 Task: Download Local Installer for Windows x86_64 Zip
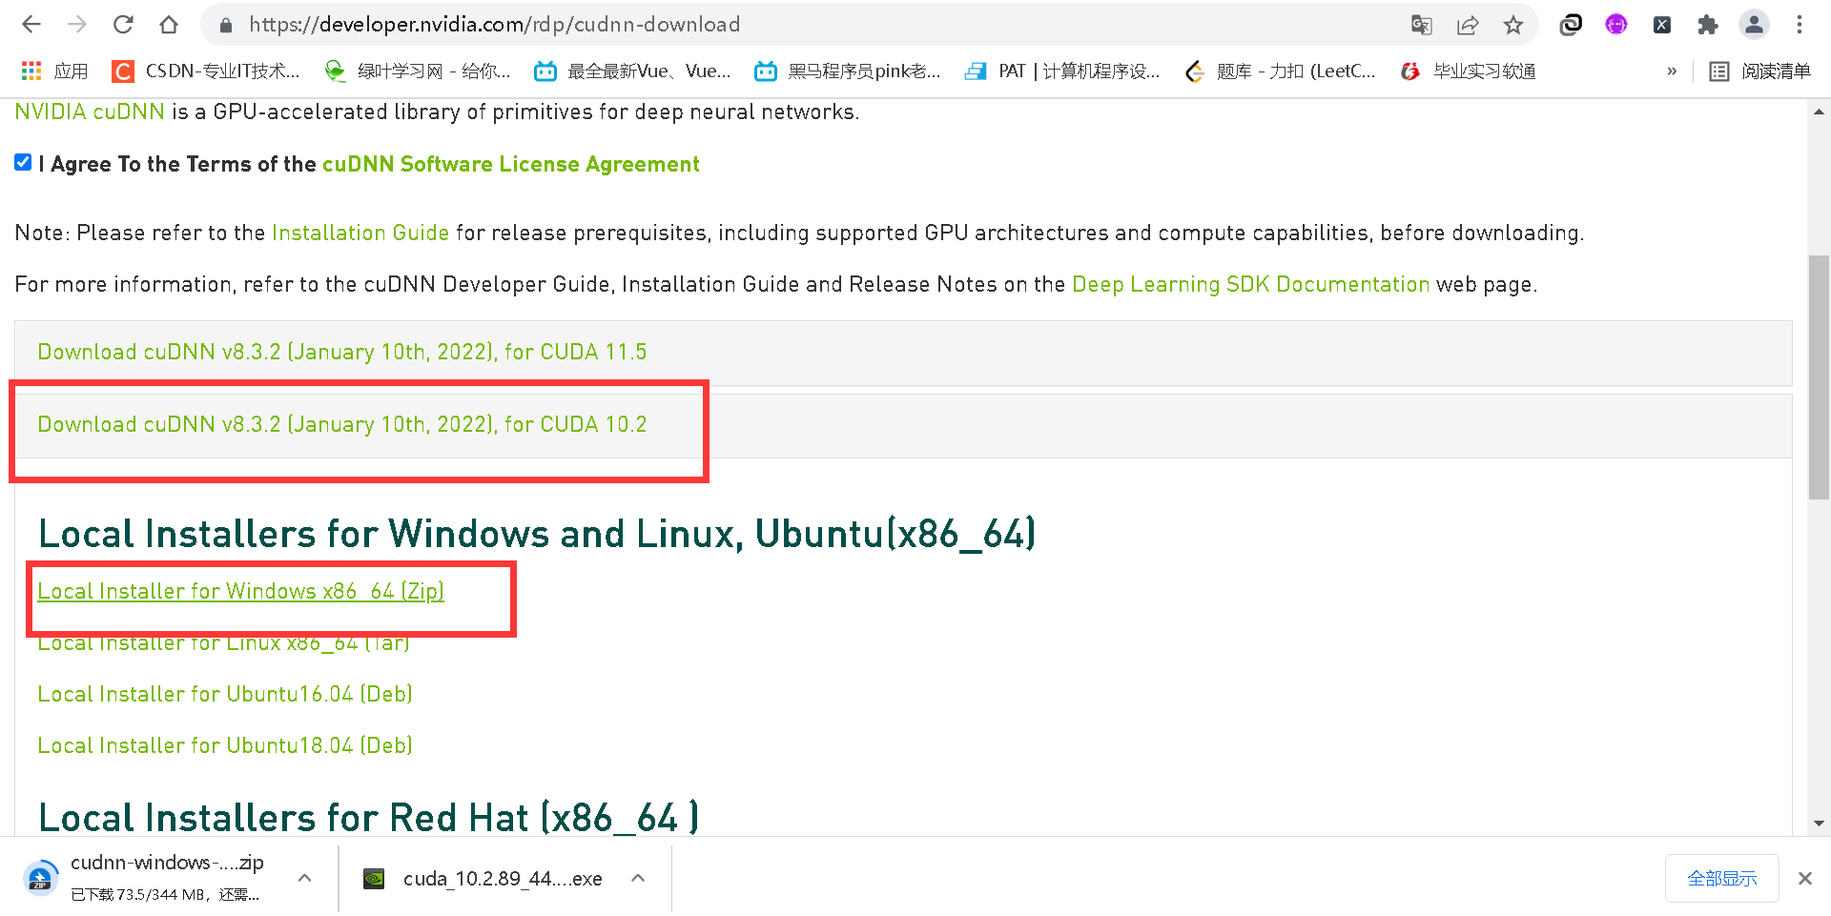[x=241, y=591]
